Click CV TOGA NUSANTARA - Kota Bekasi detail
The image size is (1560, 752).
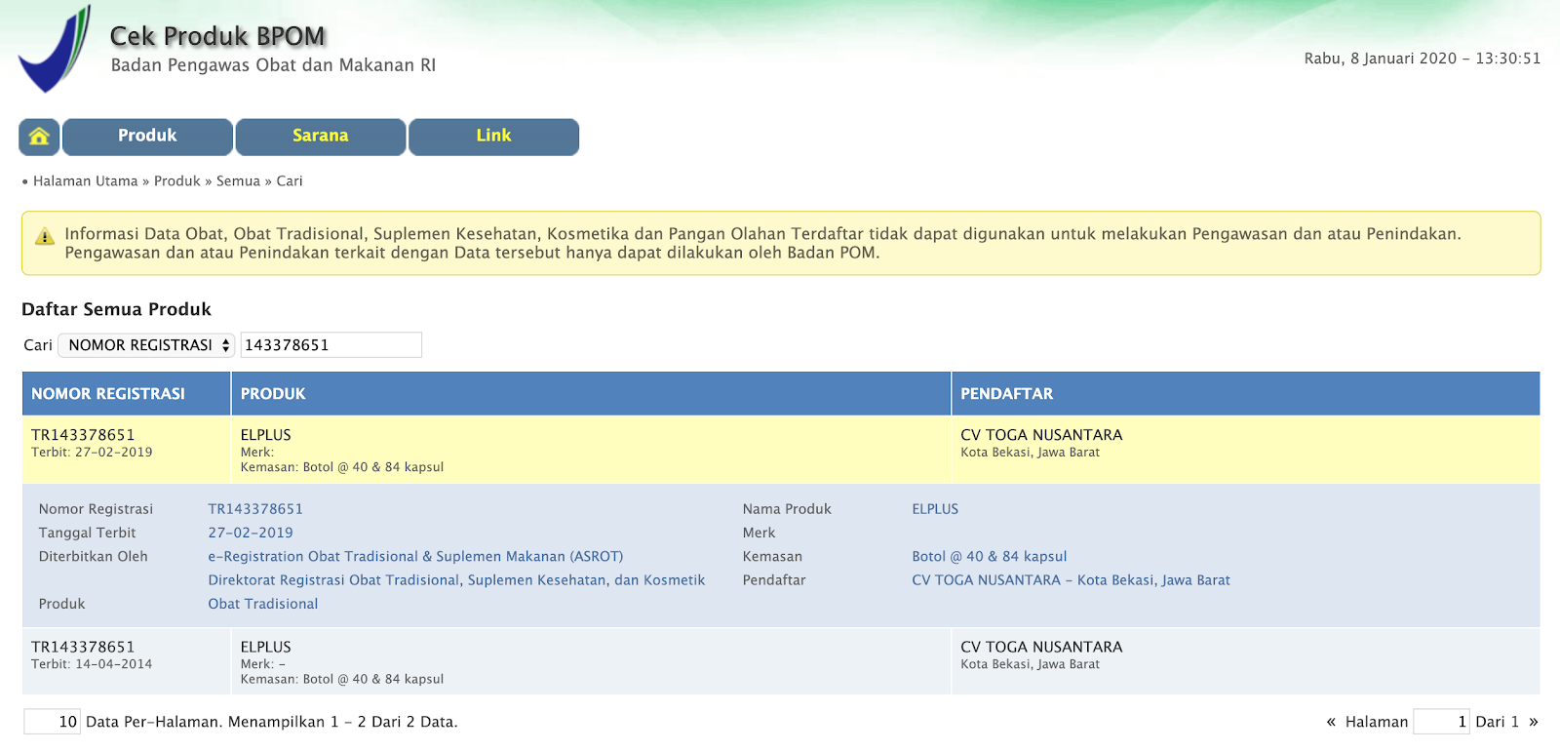point(1071,580)
